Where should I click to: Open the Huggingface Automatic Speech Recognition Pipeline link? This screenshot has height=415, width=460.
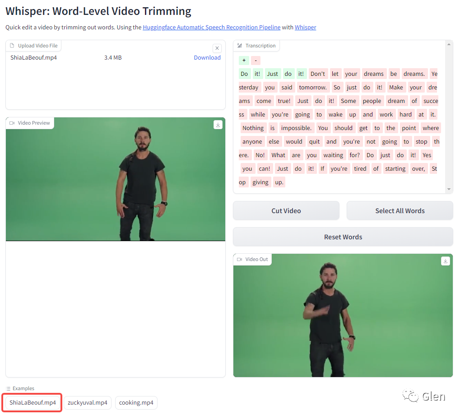tap(212, 27)
